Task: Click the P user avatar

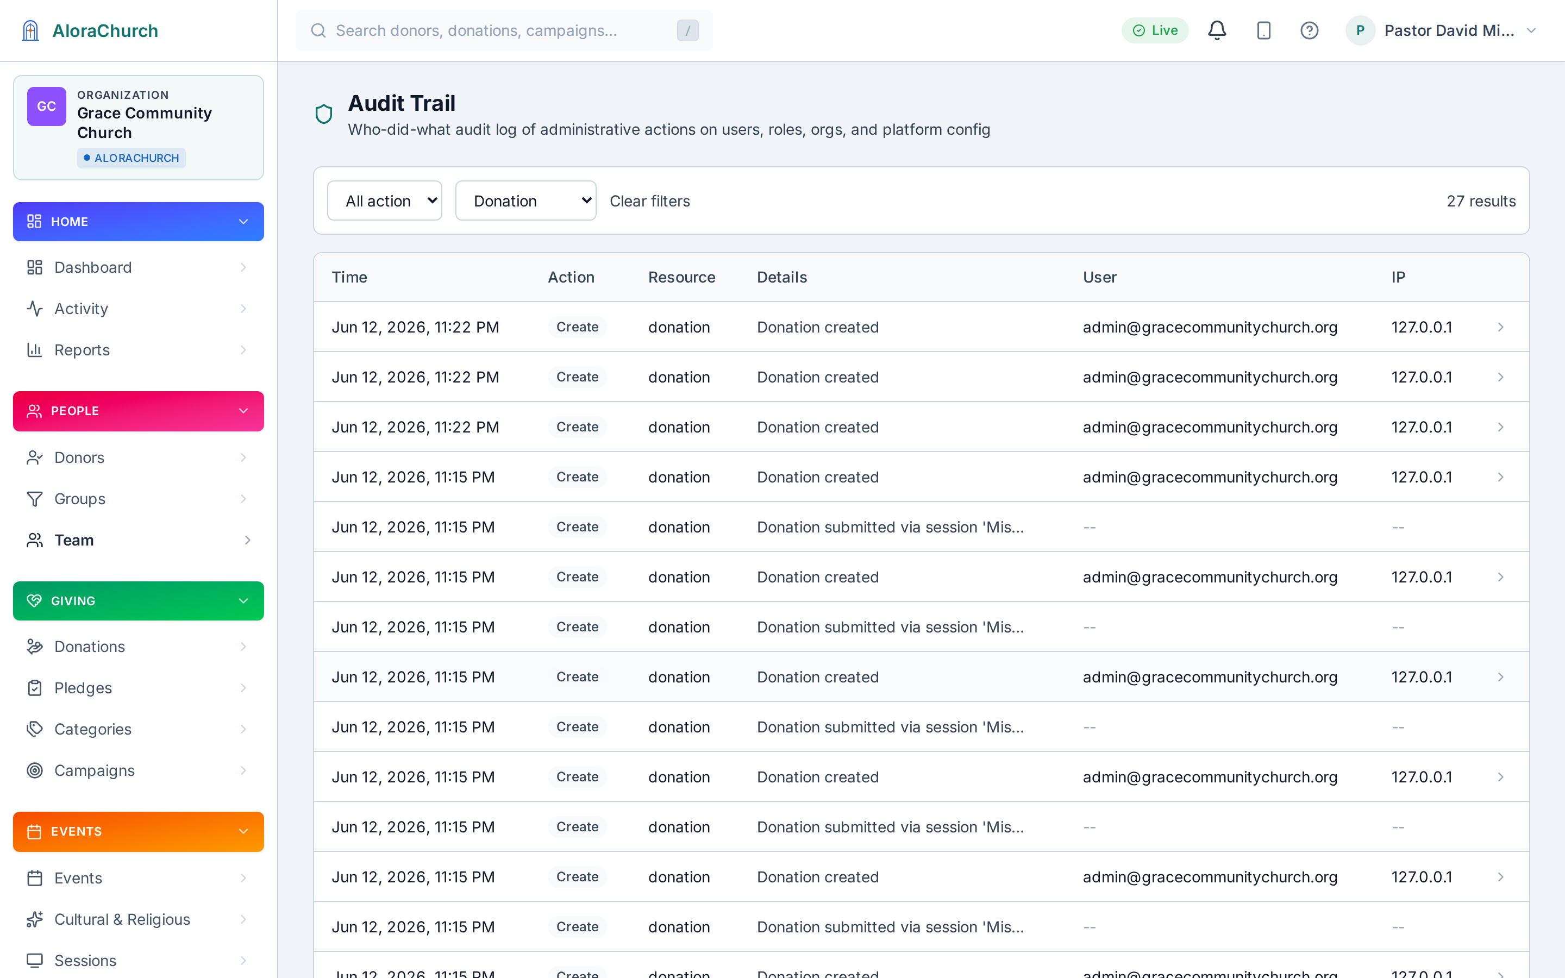Action: point(1360,30)
